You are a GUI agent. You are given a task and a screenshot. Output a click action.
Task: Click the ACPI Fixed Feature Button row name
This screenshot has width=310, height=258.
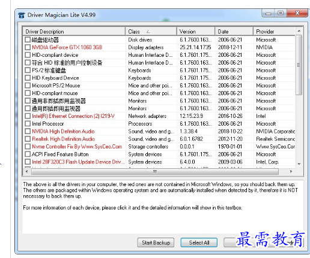click(60, 154)
